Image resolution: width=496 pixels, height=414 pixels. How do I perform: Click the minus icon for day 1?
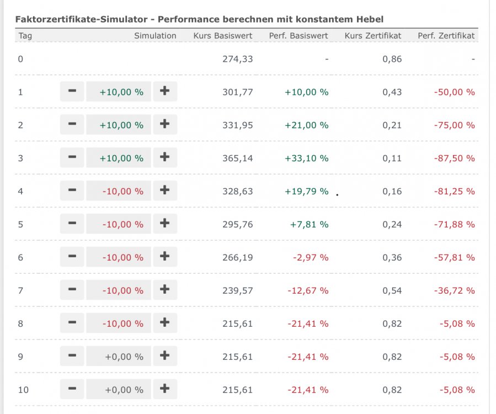click(x=72, y=92)
